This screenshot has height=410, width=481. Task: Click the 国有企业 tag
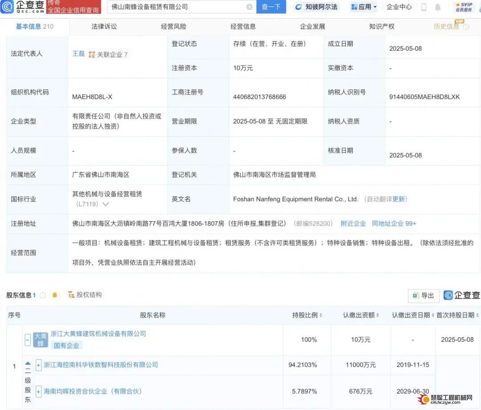click(66, 345)
